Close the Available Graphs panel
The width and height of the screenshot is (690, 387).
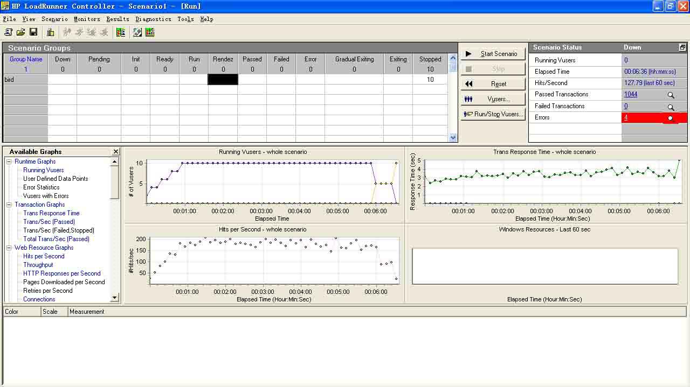pos(115,152)
